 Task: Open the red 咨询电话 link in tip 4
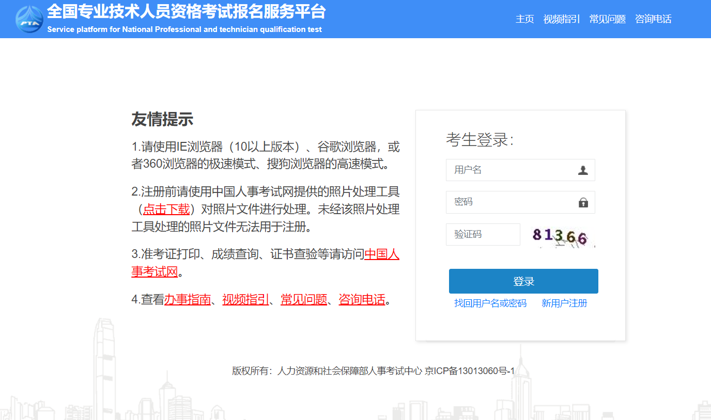(362, 300)
